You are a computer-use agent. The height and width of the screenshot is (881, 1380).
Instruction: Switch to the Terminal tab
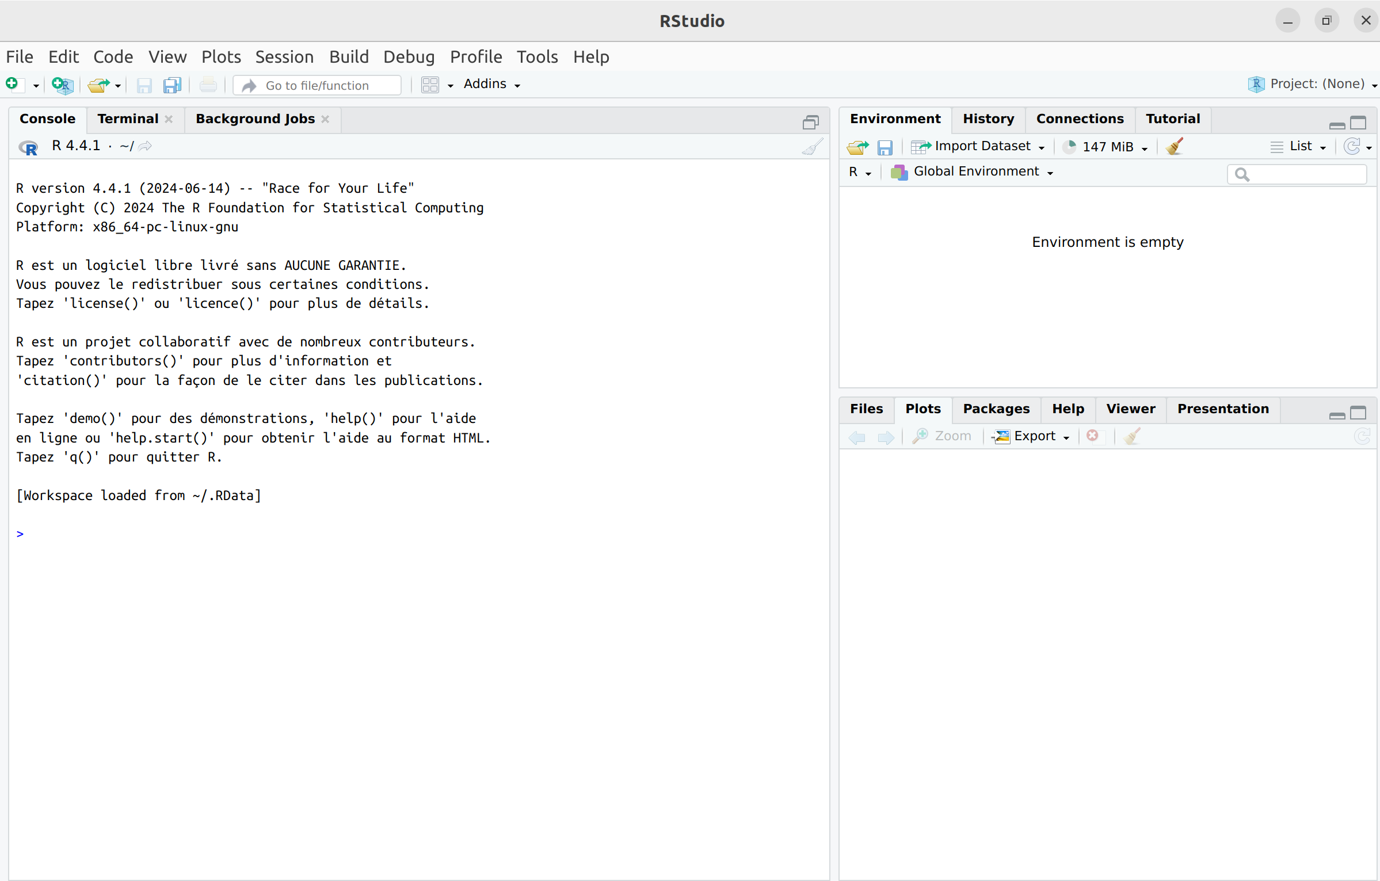pyautogui.click(x=128, y=119)
